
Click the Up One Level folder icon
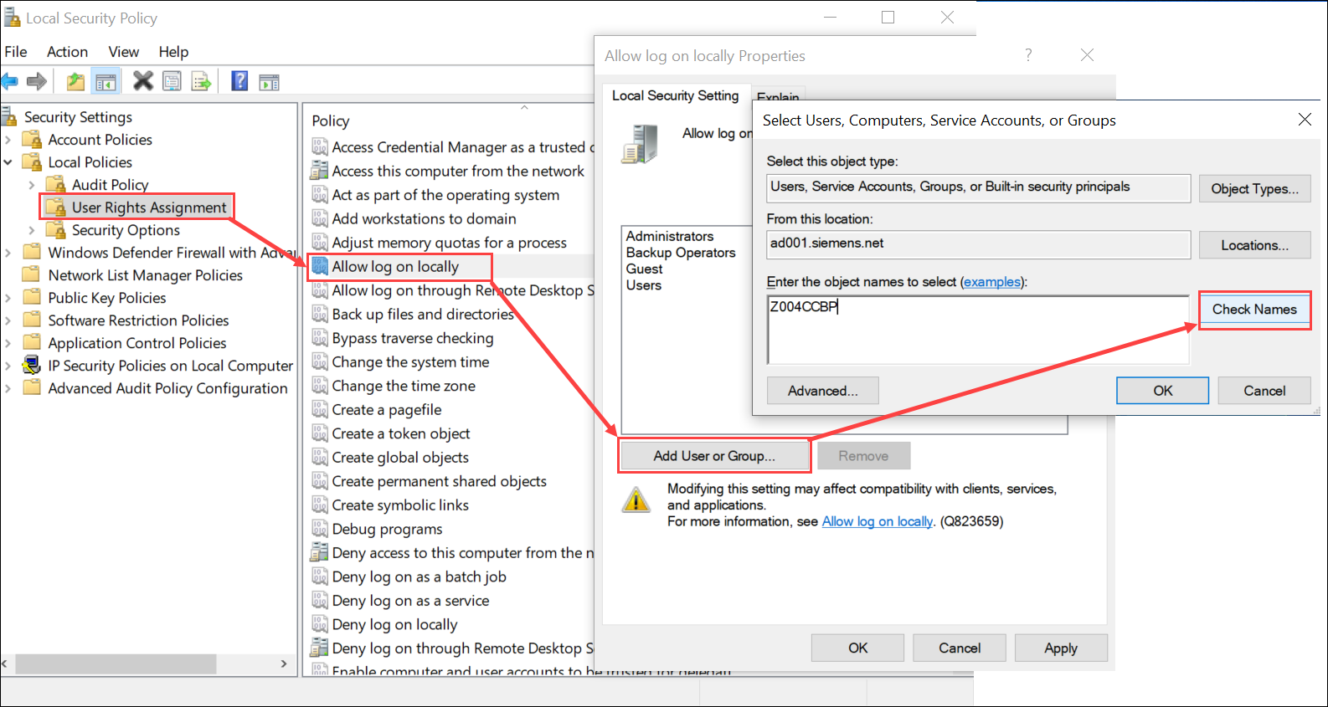click(75, 81)
